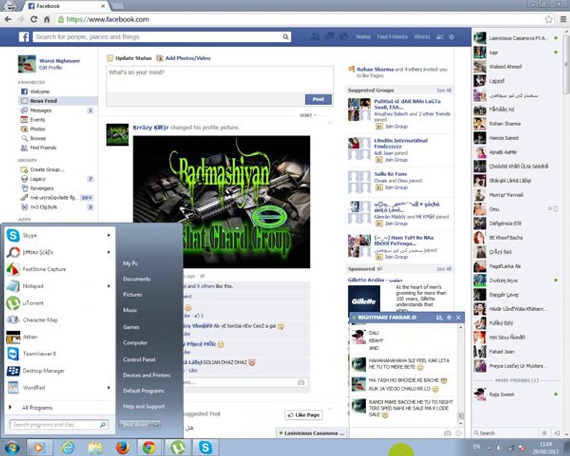Click the browser back arrow

pos(8,19)
